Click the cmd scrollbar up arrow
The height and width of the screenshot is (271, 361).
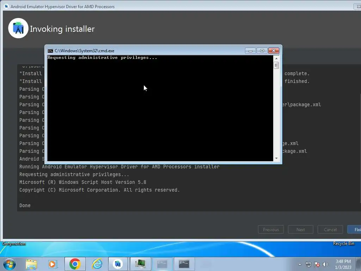(x=276, y=59)
